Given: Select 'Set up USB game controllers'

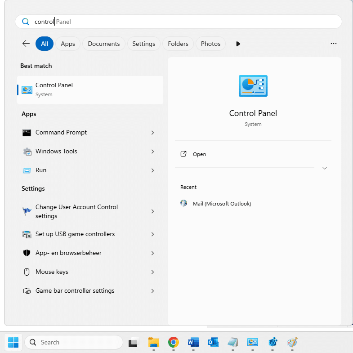Looking at the screenshot, I should [x=75, y=234].
